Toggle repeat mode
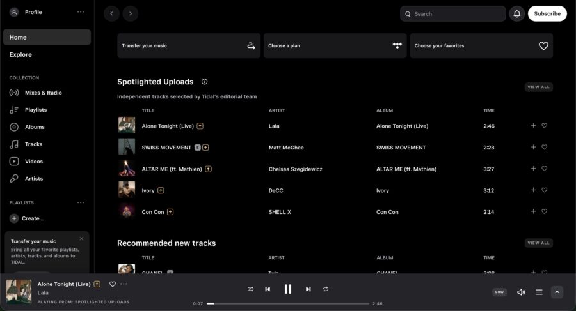This screenshot has height=311, width=576. [326, 289]
